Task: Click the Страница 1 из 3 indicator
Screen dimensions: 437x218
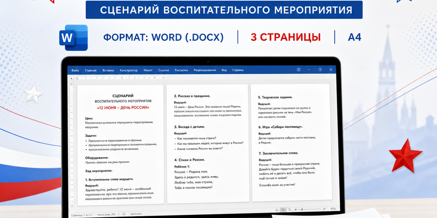Action: (x=80, y=215)
